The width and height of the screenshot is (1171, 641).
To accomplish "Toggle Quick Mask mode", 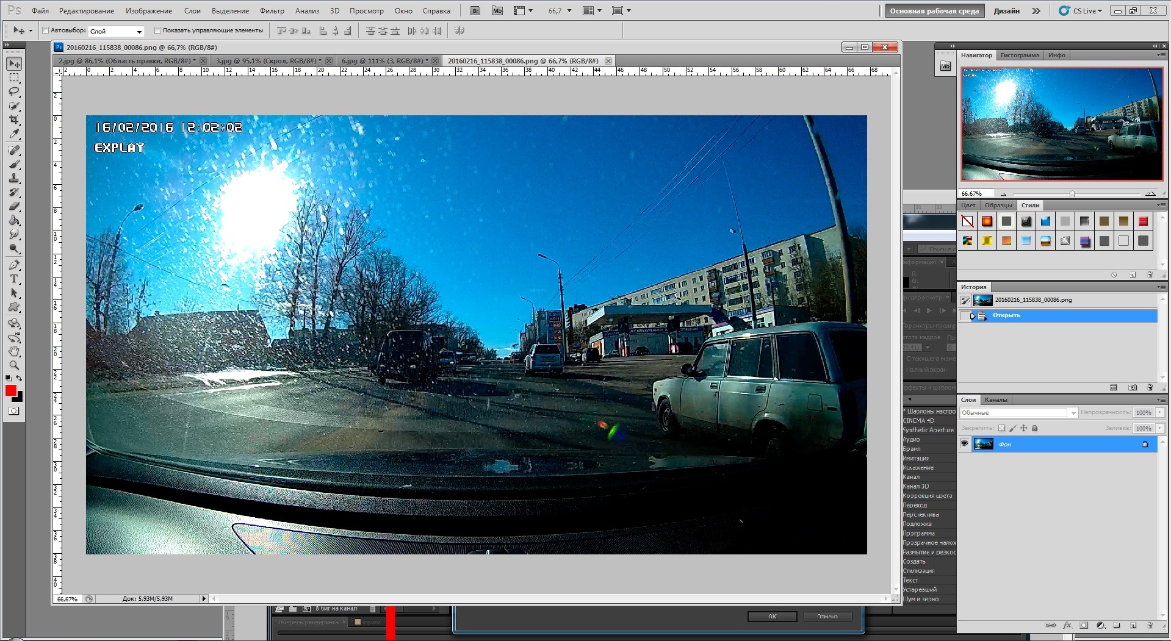I will [14, 411].
